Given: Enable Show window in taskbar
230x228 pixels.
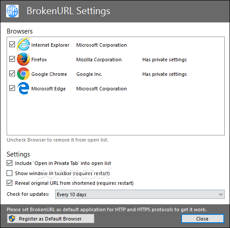Looking at the screenshot, I should (x=9, y=173).
